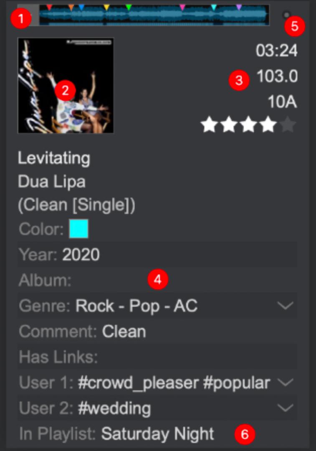
Task: Click the first rating star
Action: click(x=209, y=125)
